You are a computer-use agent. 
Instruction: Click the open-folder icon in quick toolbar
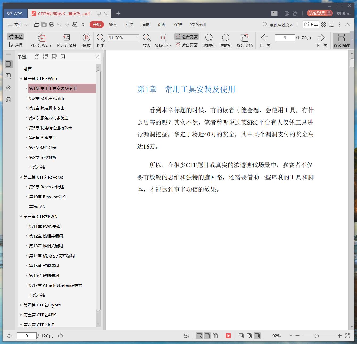point(36,24)
